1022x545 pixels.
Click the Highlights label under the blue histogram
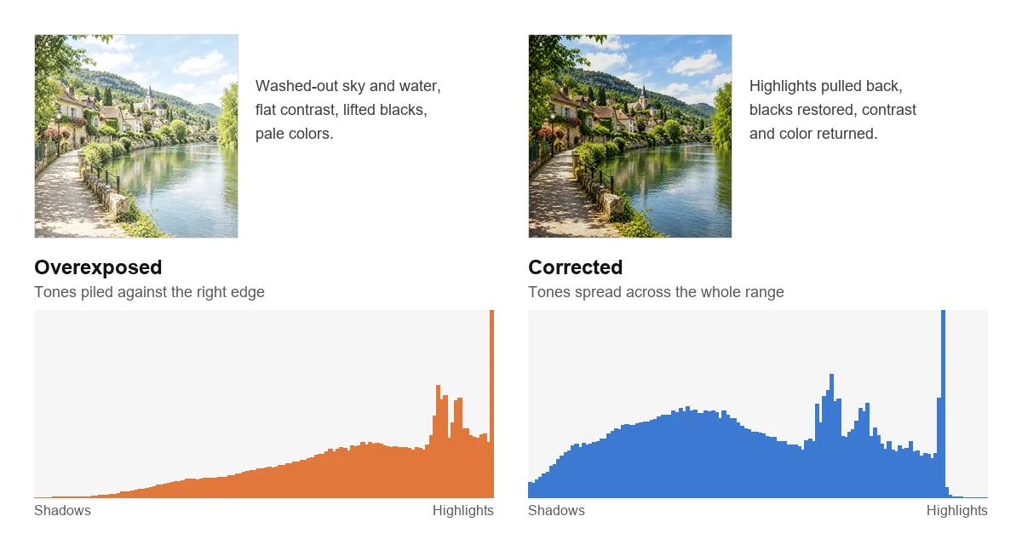957,510
